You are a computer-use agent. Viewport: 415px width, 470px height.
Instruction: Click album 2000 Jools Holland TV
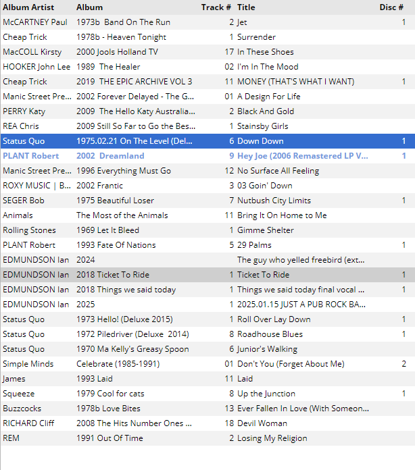pos(117,52)
